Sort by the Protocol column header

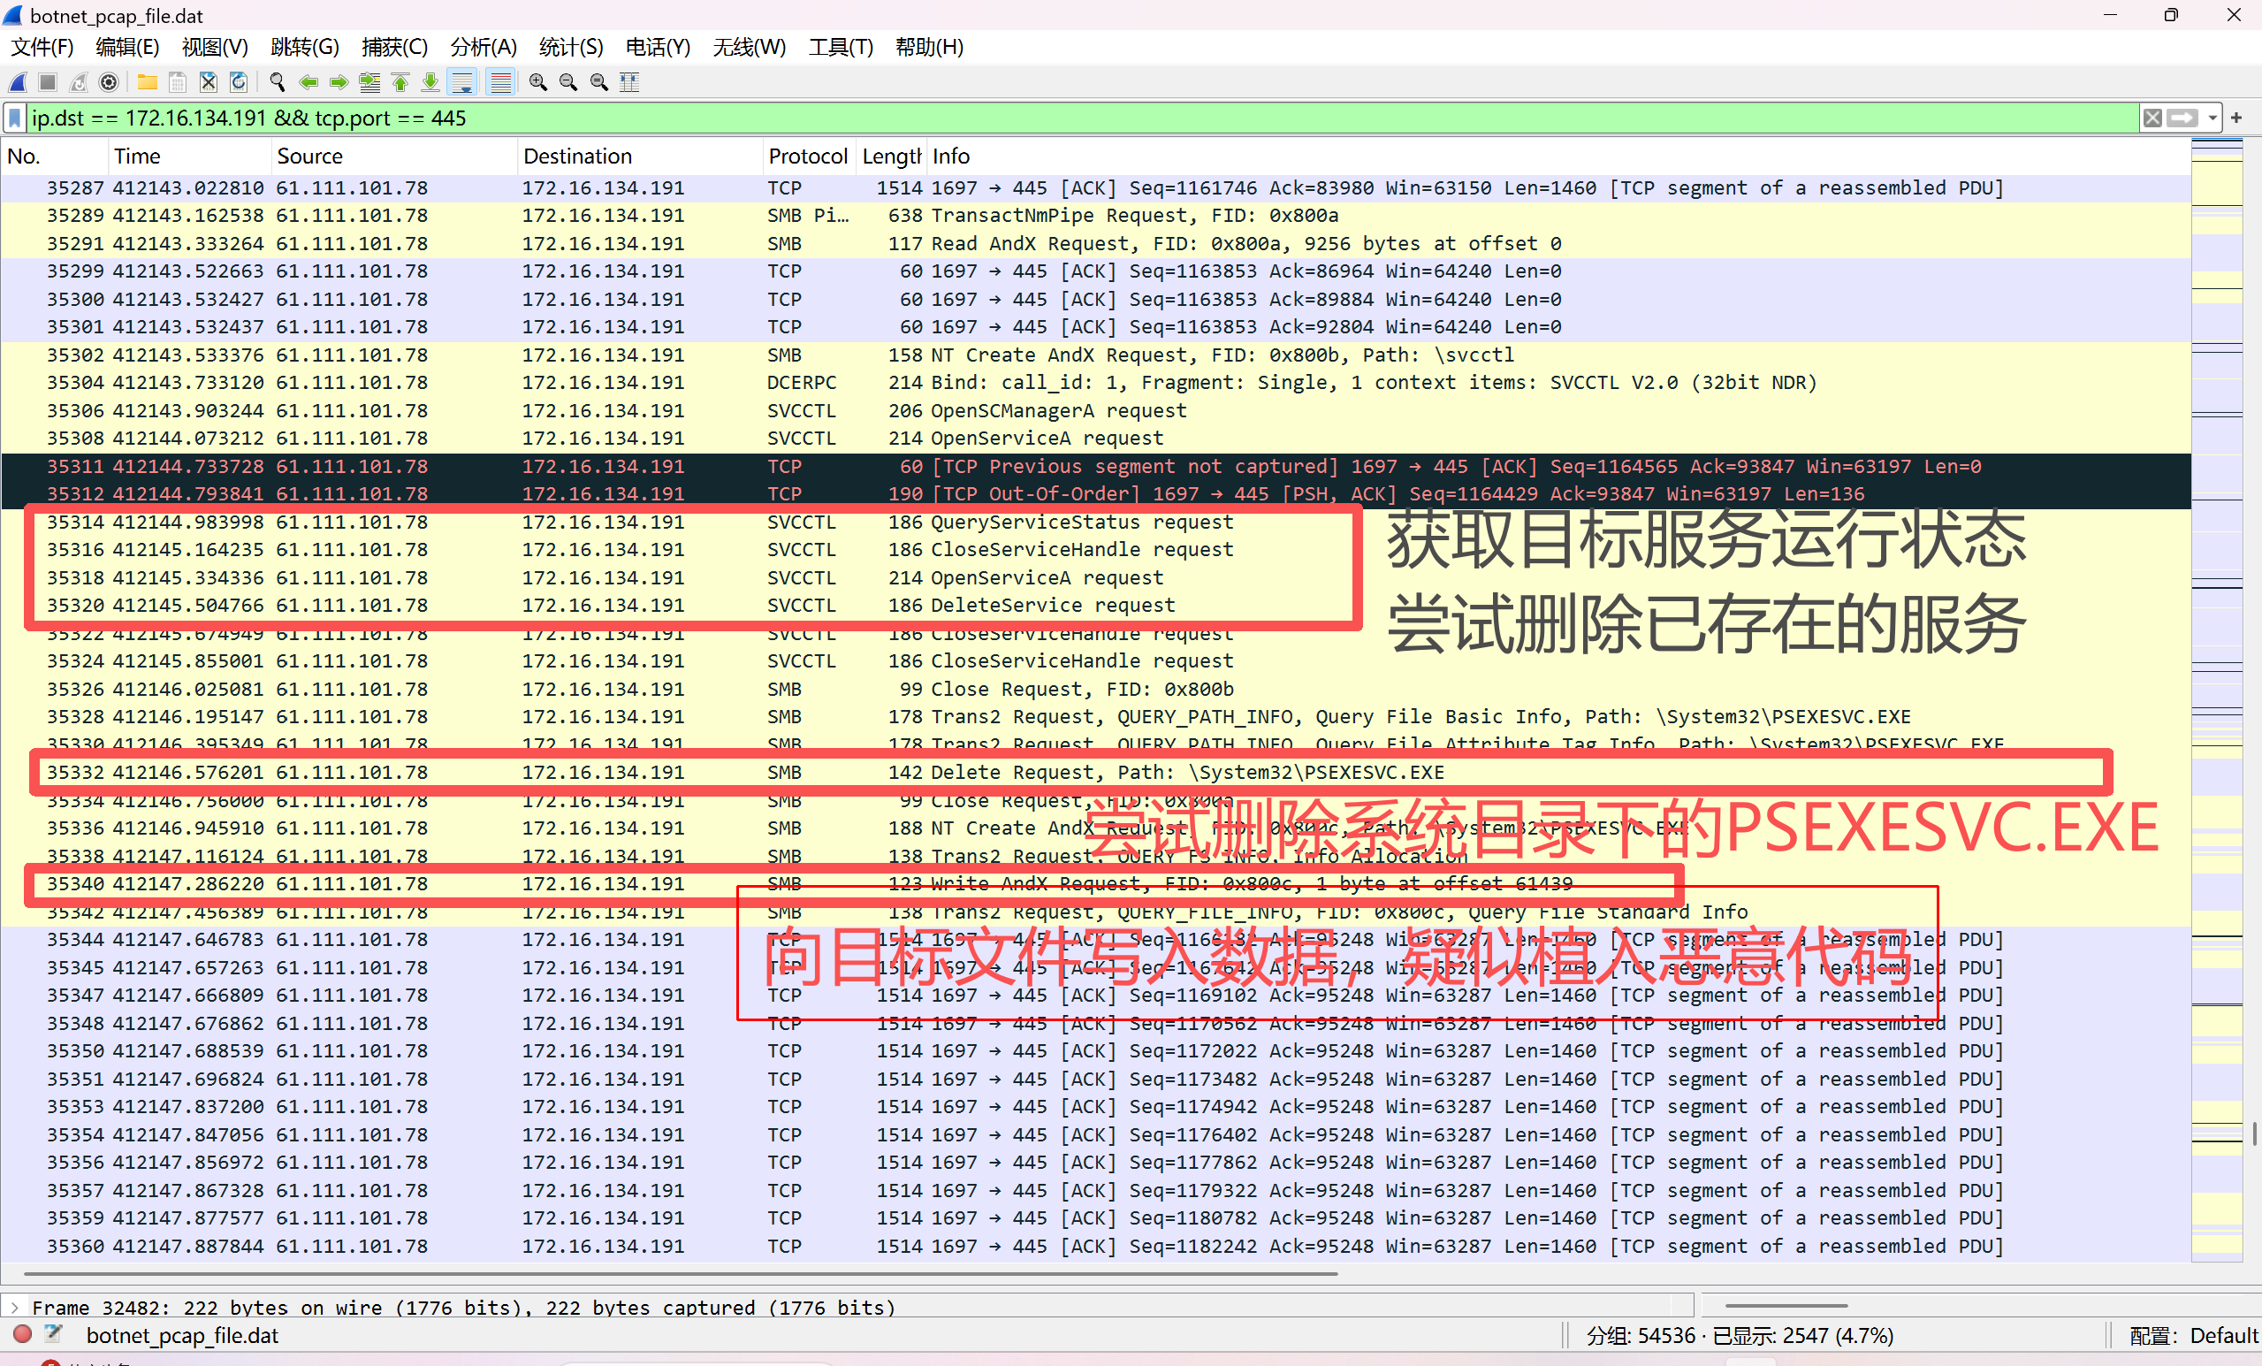coord(806,156)
